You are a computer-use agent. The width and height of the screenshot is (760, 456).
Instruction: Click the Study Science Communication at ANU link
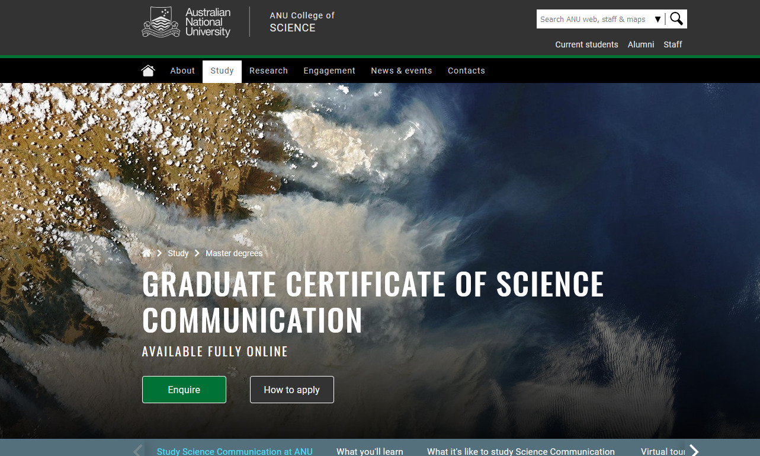tap(235, 451)
